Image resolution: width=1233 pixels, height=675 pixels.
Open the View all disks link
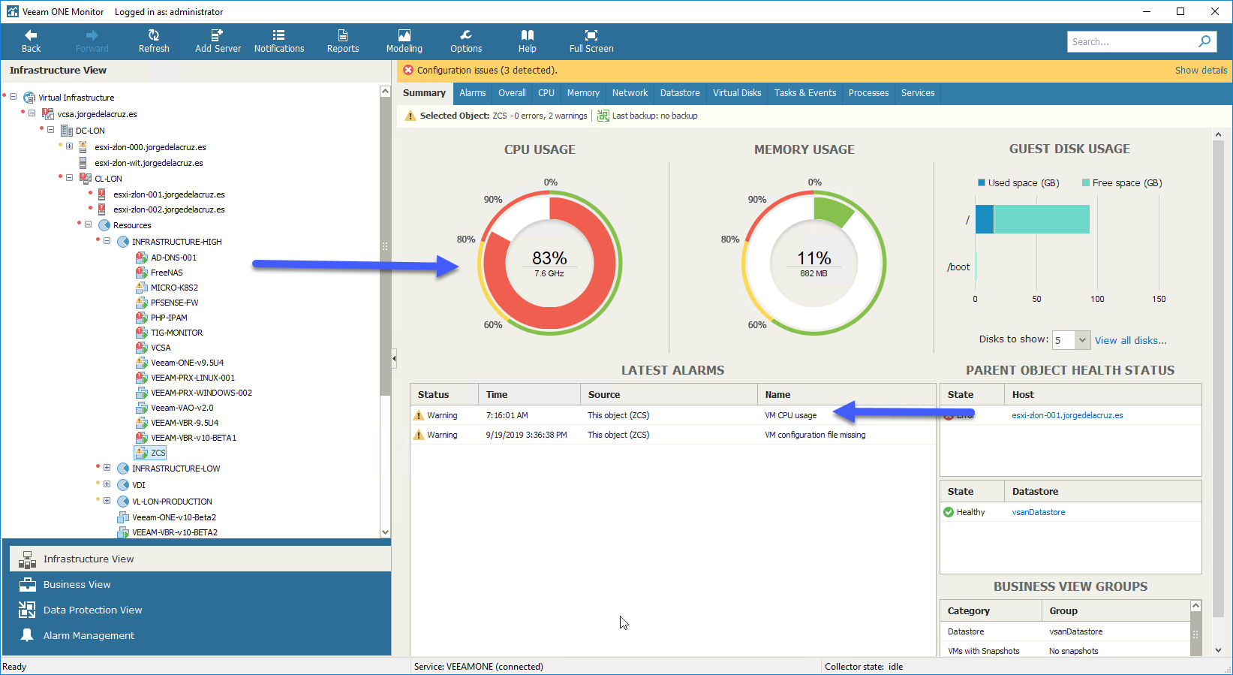[x=1130, y=340]
